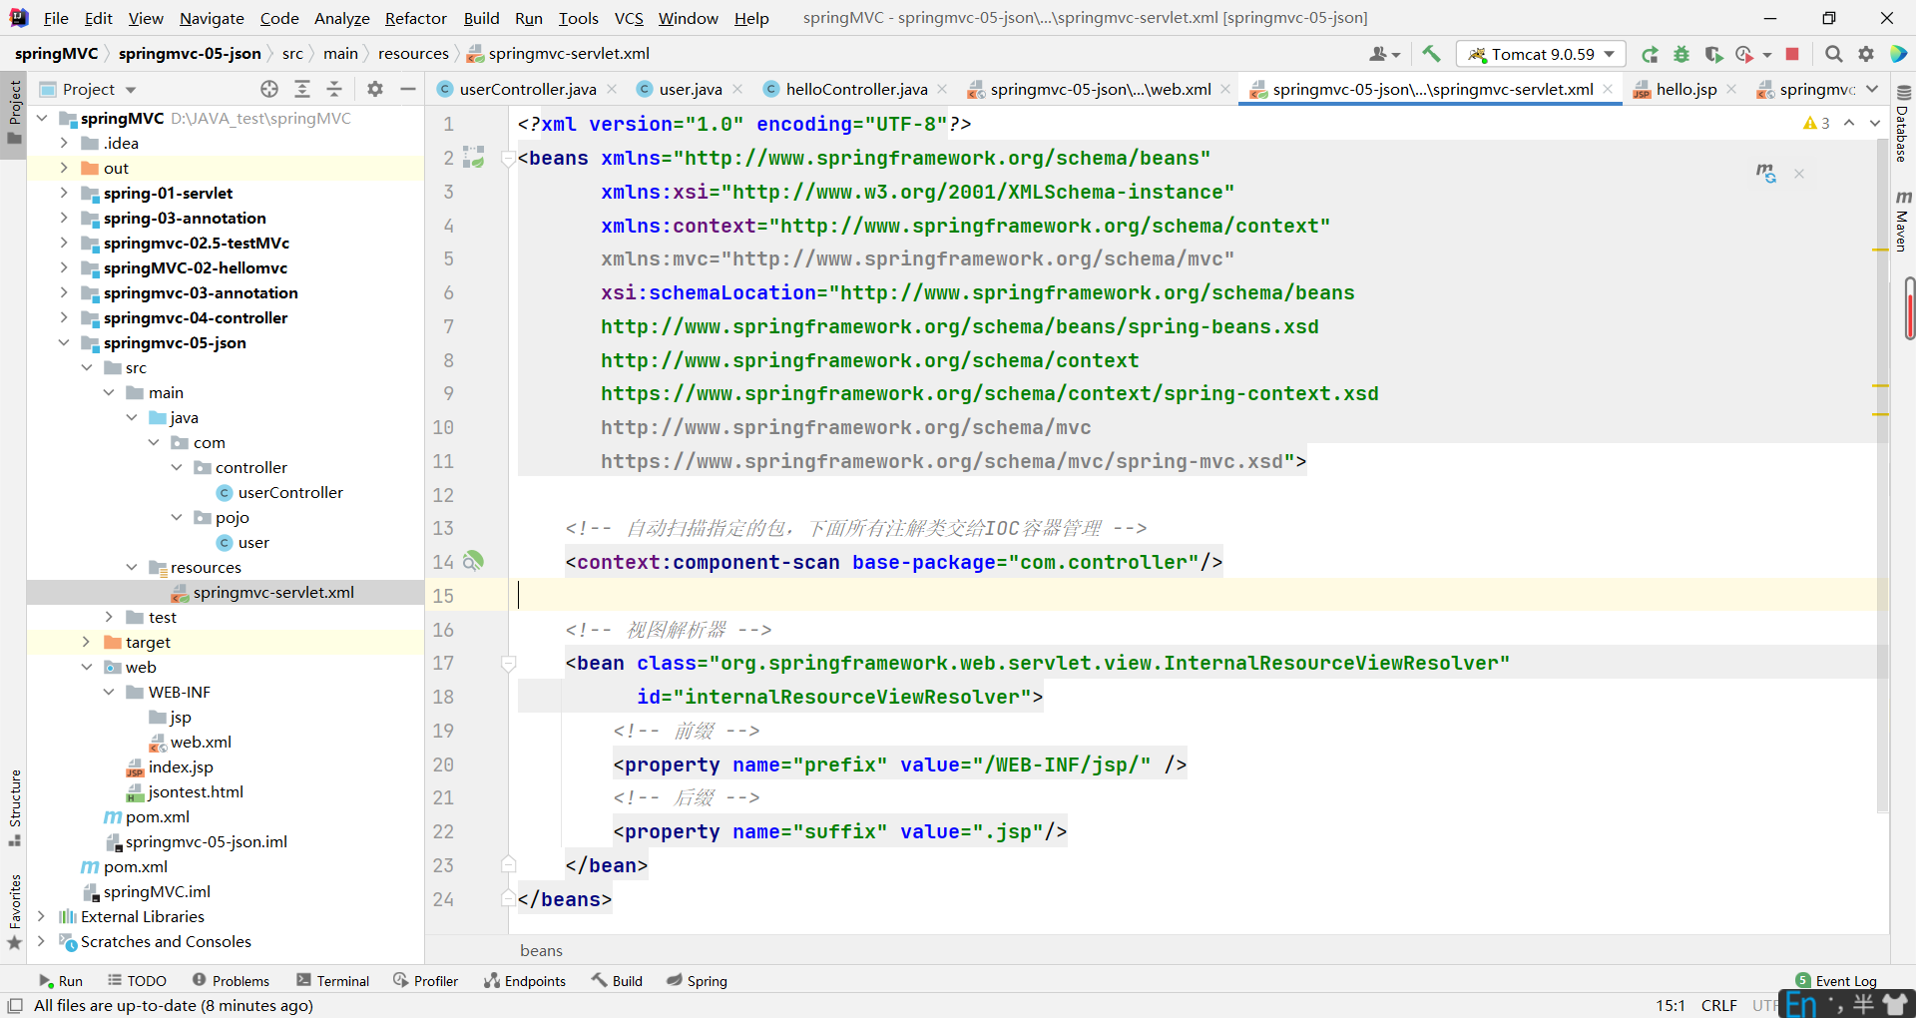Click the Build project hammer icon
1916x1018 pixels.
coord(1431,54)
